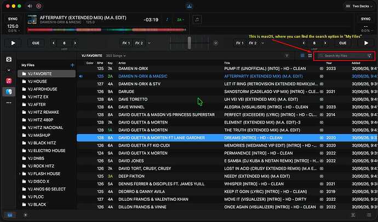Screen dimensions: 378x222
Task: Open the Two Decks layout dropdown
Action: (x=359, y=6)
